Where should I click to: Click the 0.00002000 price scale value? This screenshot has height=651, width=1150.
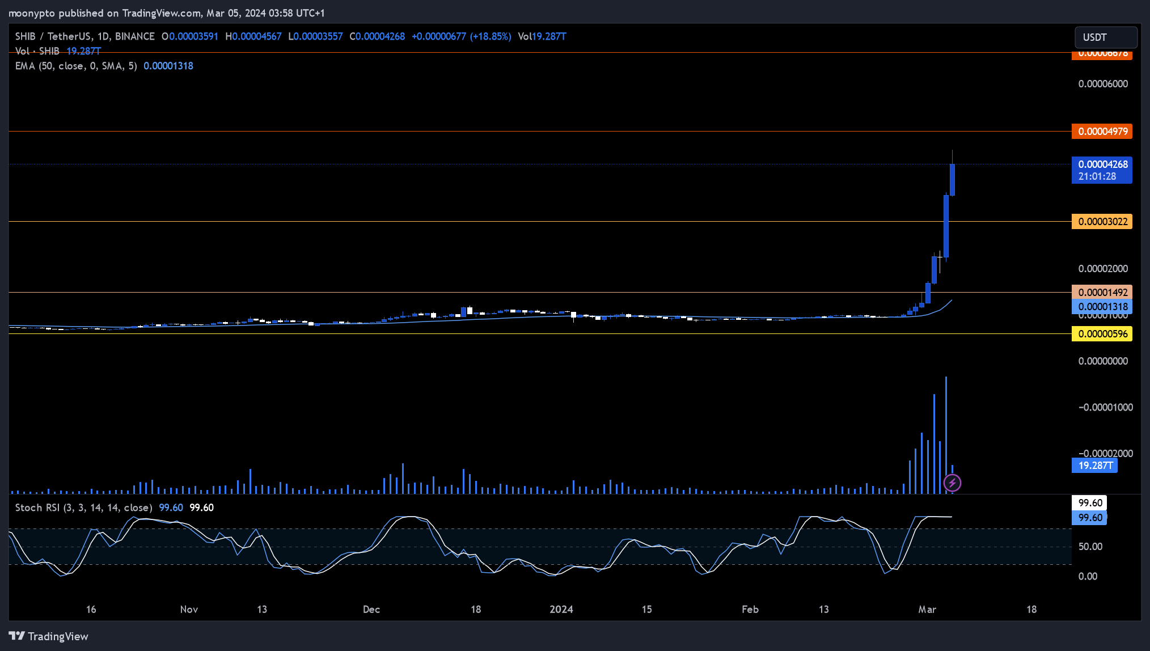pos(1103,269)
